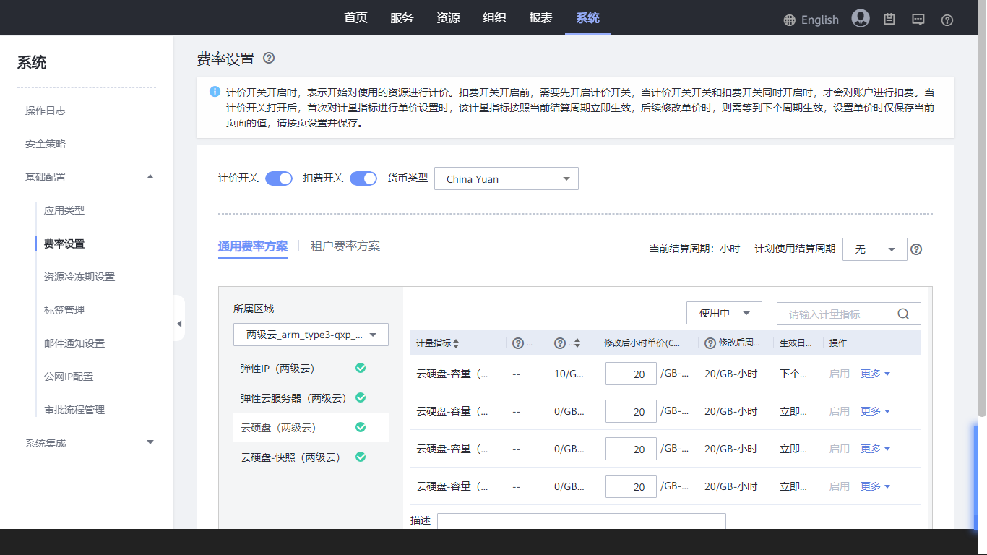The width and height of the screenshot is (987, 555).
Task: Switch to the 租户费率方案 tab
Action: coord(345,246)
